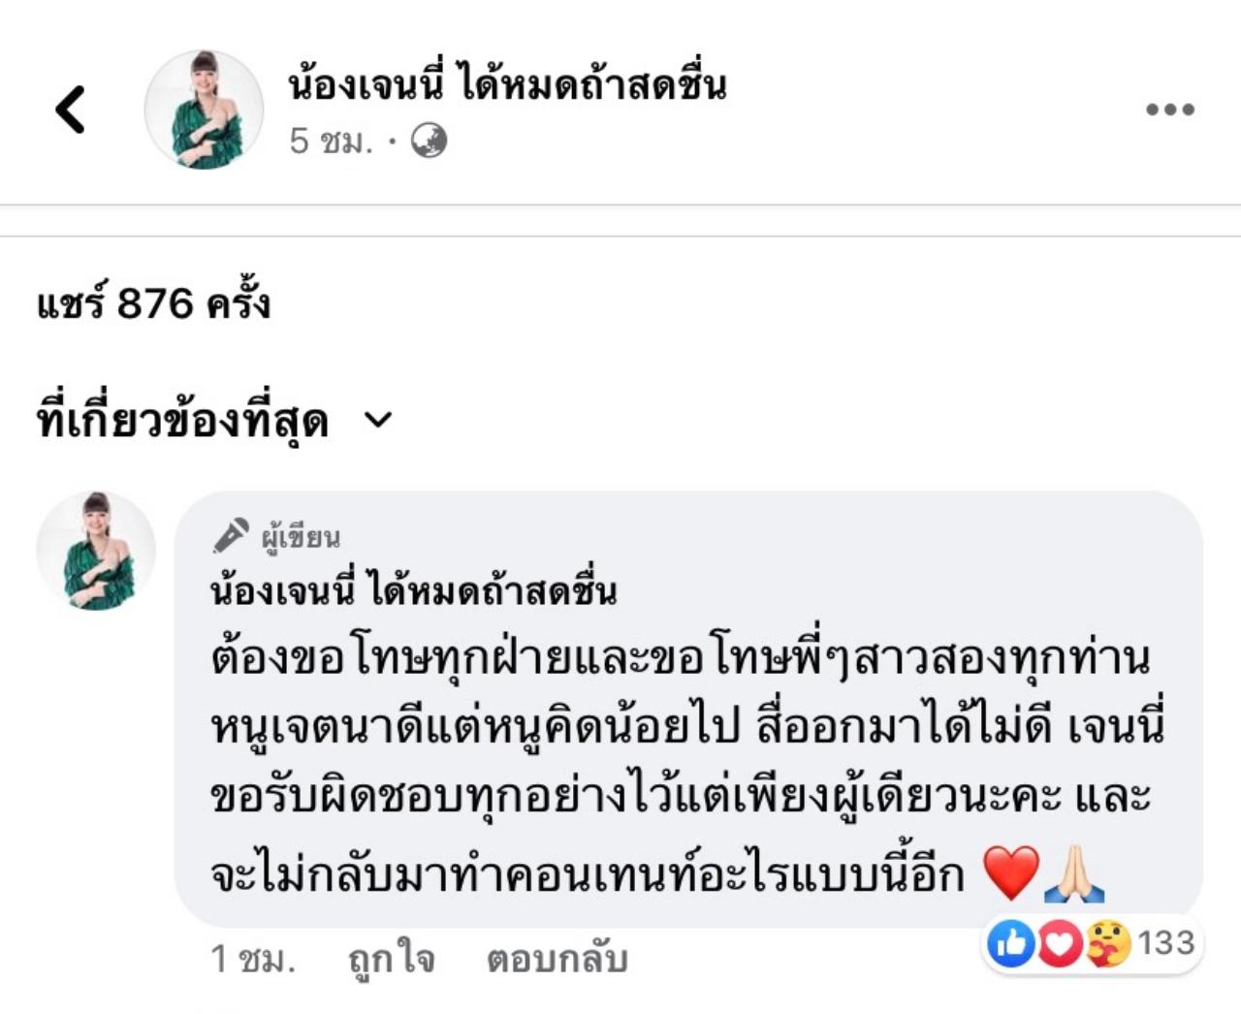1241x1014 pixels.
Task: Tap the praying hands emoji in comment
Action: point(1074,873)
